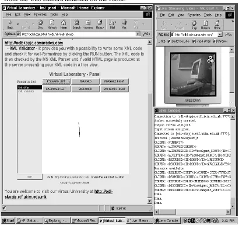Switch to Live Stream taskbar button
The width and height of the screenshot is (239, 225).
139,221
